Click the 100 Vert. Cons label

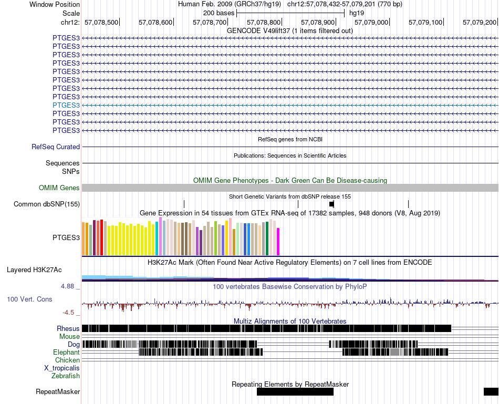pyautogui.click(x=29, y=299)
